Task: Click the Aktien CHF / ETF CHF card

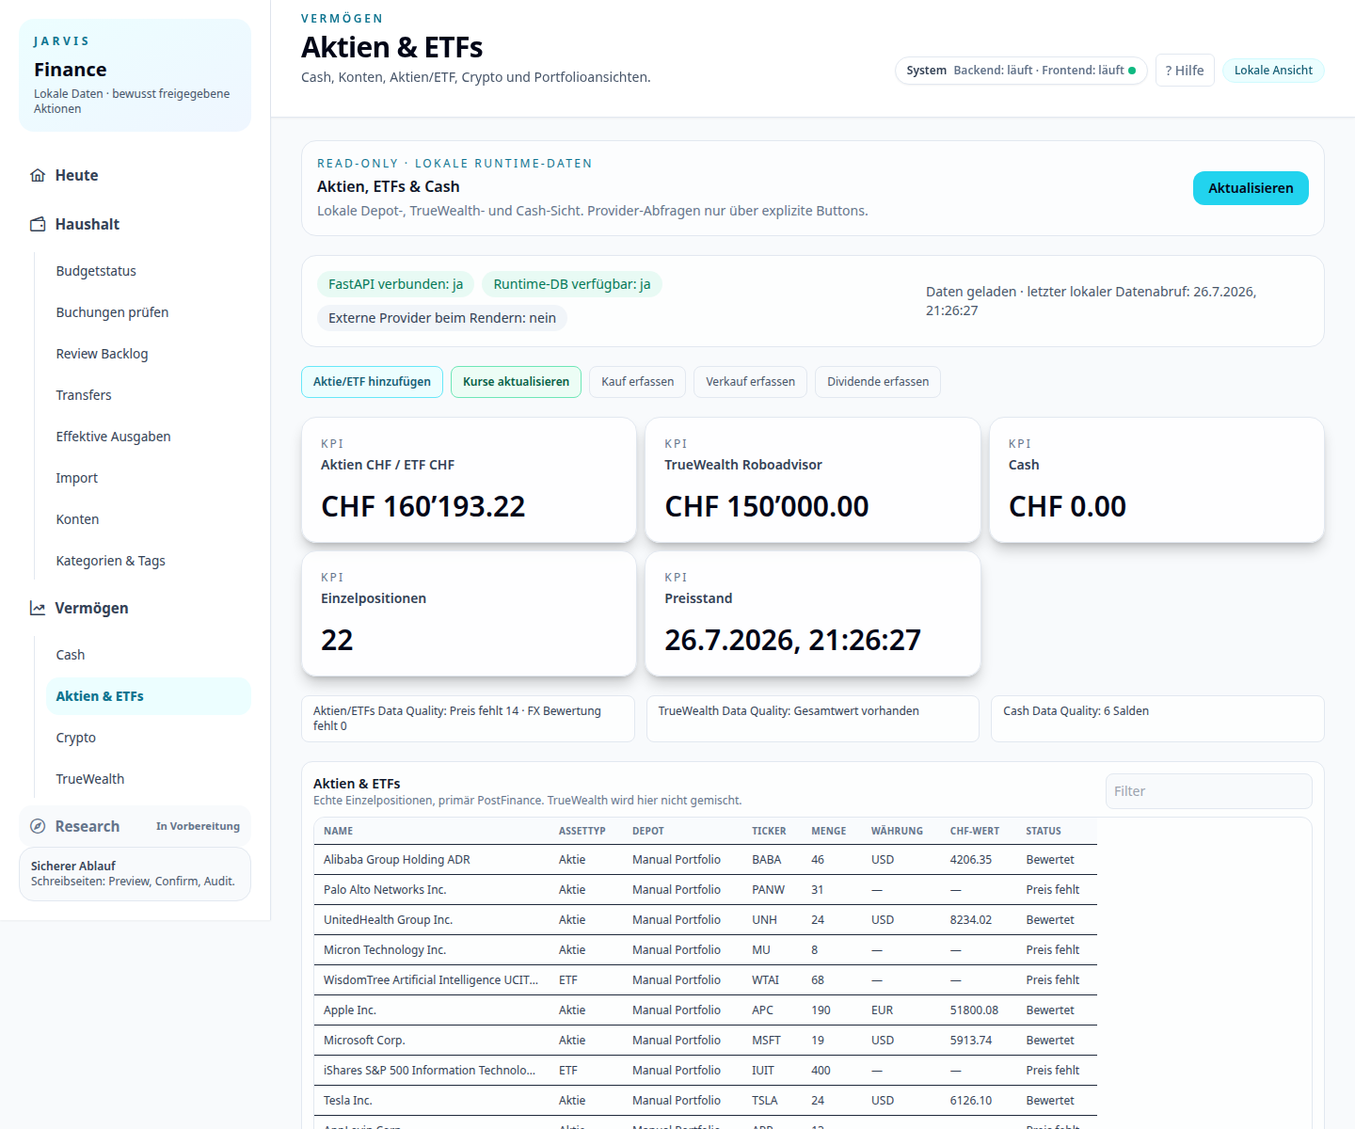Action: [469, 480]
